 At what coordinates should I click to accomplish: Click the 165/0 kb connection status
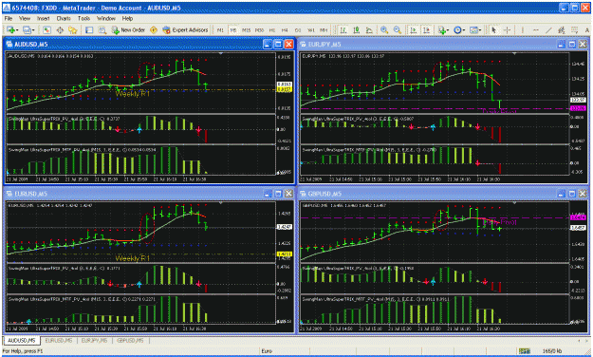tap(552, 351)
